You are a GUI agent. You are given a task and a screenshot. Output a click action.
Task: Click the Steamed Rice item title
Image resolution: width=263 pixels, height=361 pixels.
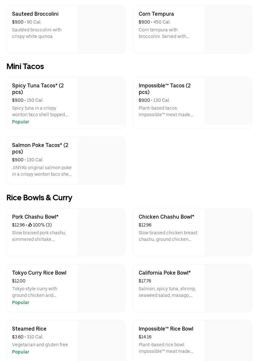[x=29, y=329]
